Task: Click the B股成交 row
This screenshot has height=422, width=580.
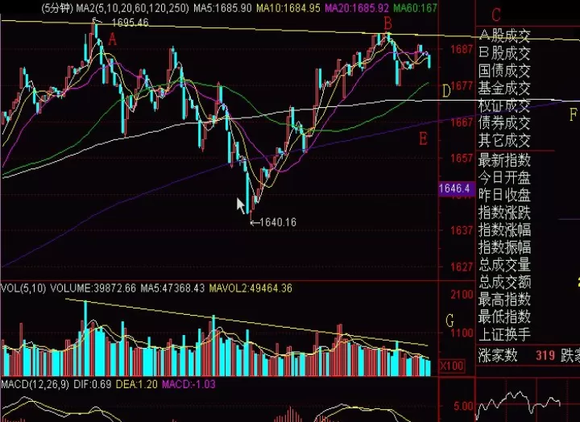Action: [x=504, y=53]
